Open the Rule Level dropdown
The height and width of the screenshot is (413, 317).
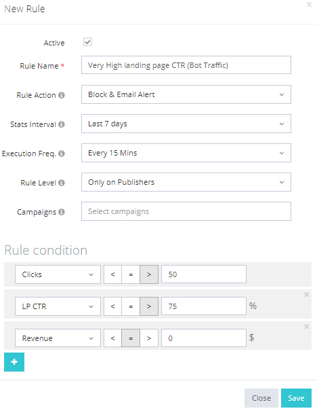pos(186,182)
